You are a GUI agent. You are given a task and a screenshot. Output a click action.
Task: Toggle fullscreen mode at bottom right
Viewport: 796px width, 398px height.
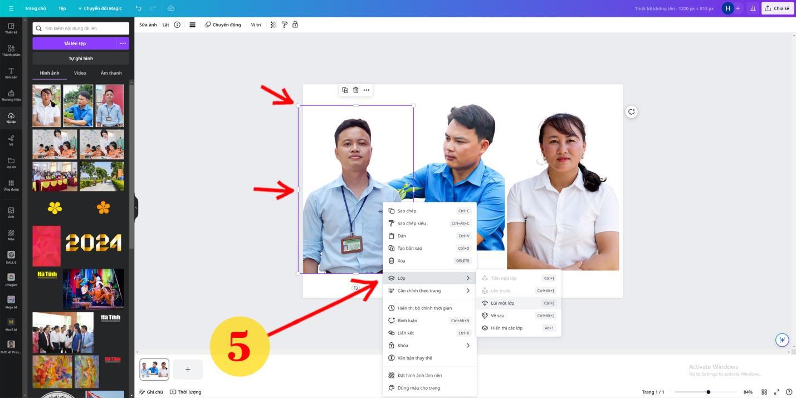[x=777, y=392]
